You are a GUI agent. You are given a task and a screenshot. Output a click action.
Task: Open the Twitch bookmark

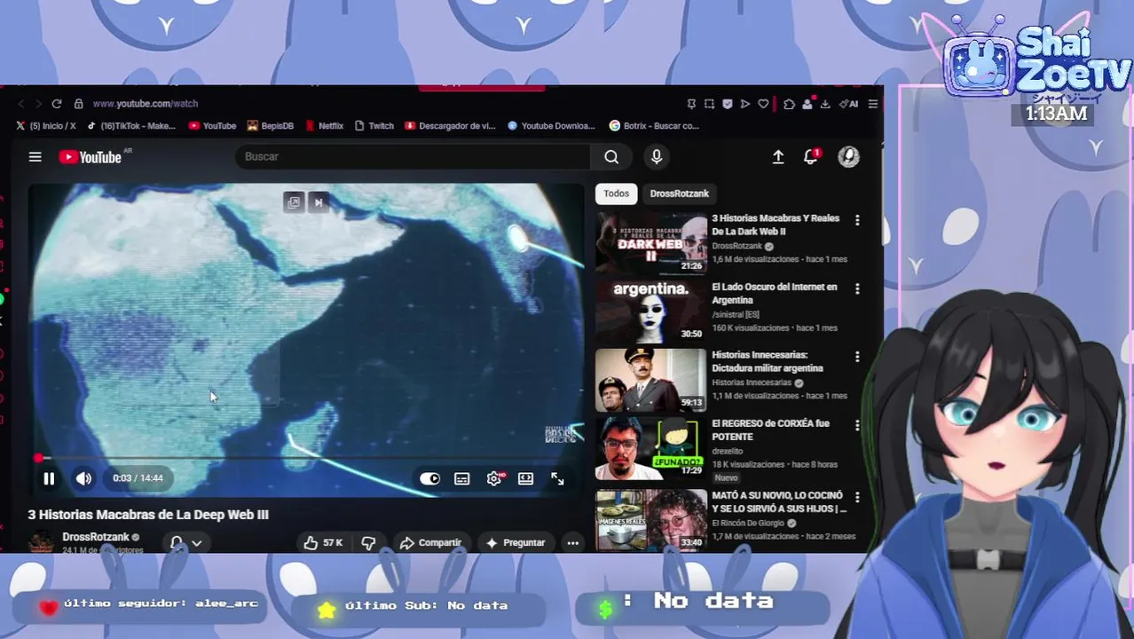374,126
